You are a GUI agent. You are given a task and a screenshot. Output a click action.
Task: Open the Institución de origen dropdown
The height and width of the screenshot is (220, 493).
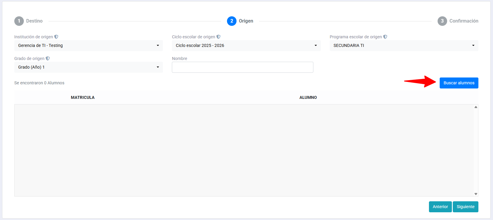[x=88, y=45]
